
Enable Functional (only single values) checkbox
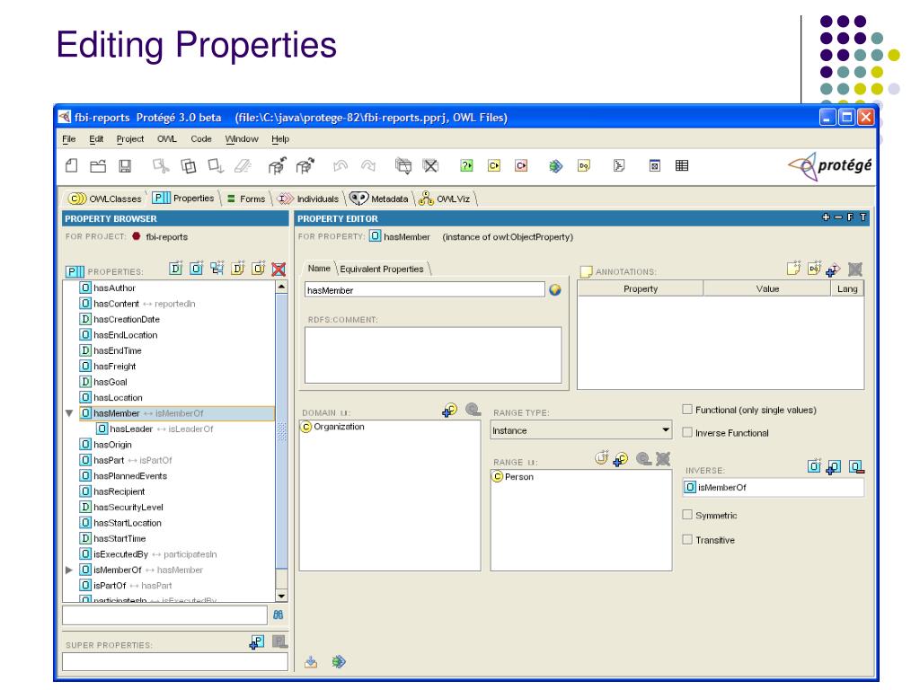pos(687,410)
